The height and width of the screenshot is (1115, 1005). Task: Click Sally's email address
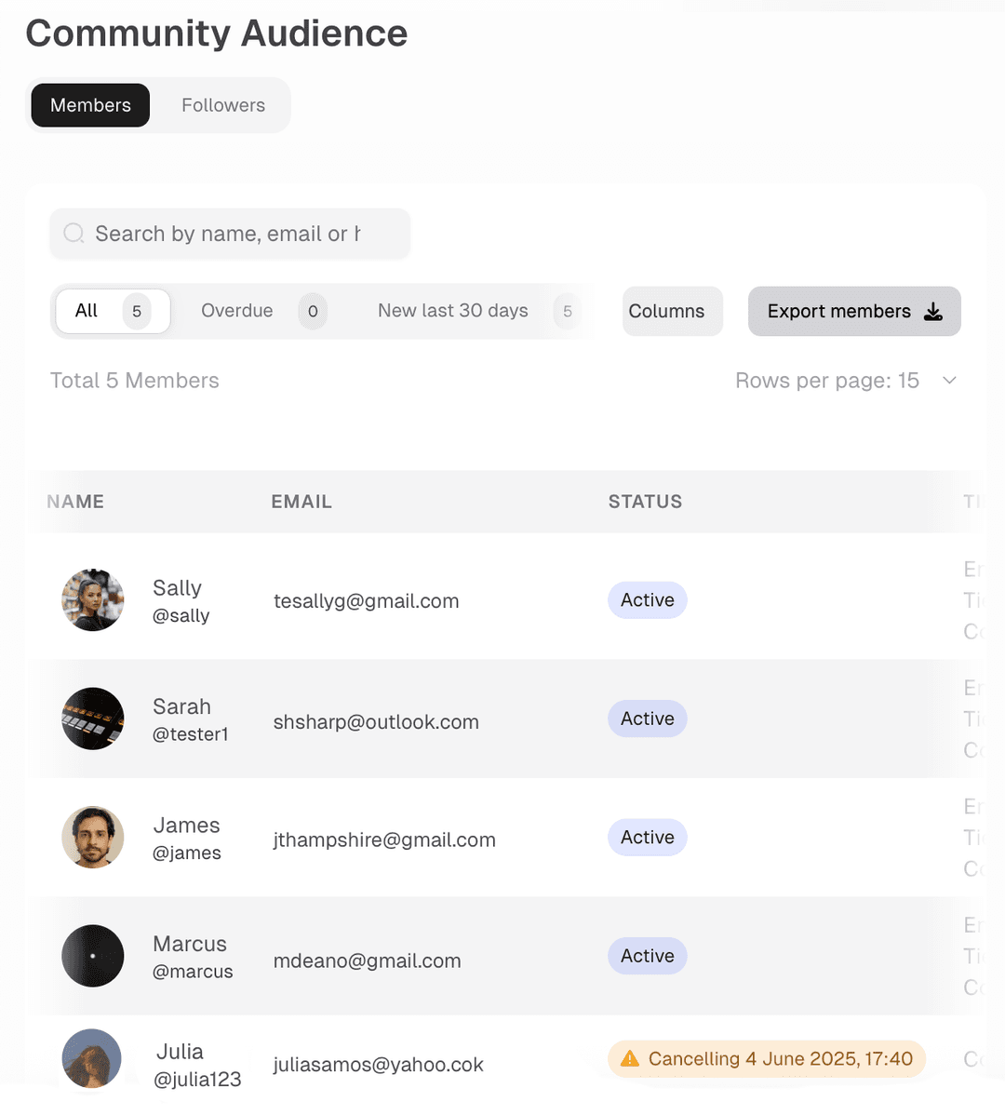[366, 601]
